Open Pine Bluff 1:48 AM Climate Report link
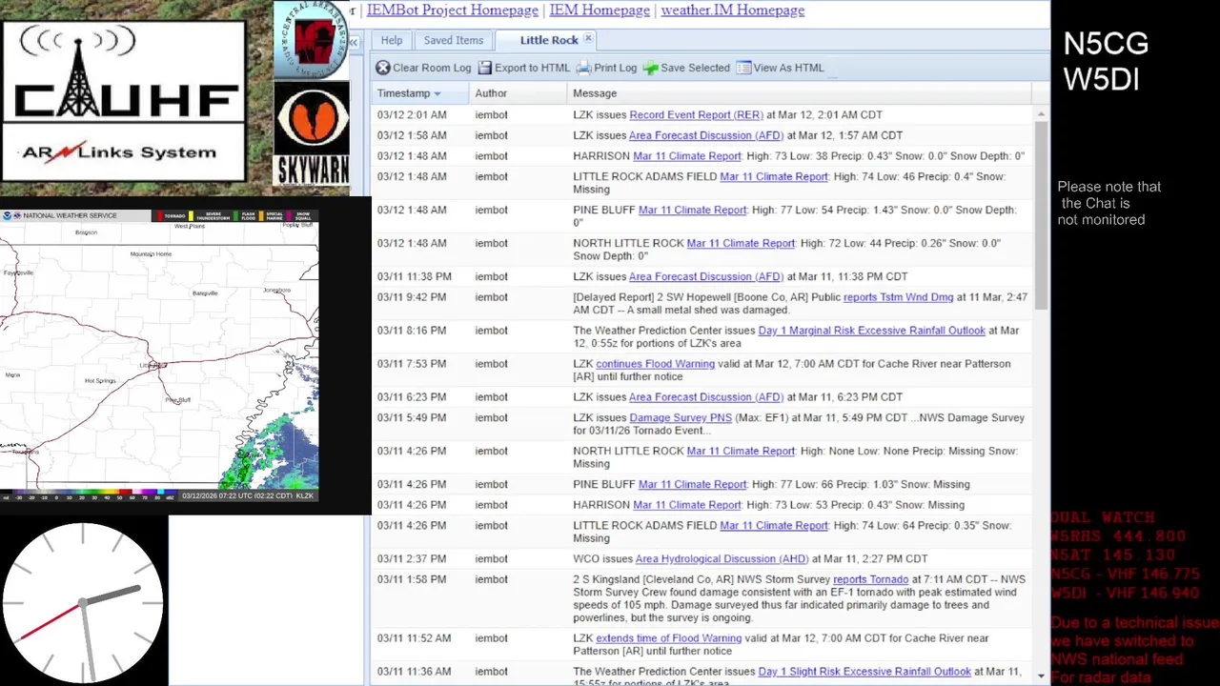Image resolution: width=1220 pixels, height=686 pixels. point(693,210)
